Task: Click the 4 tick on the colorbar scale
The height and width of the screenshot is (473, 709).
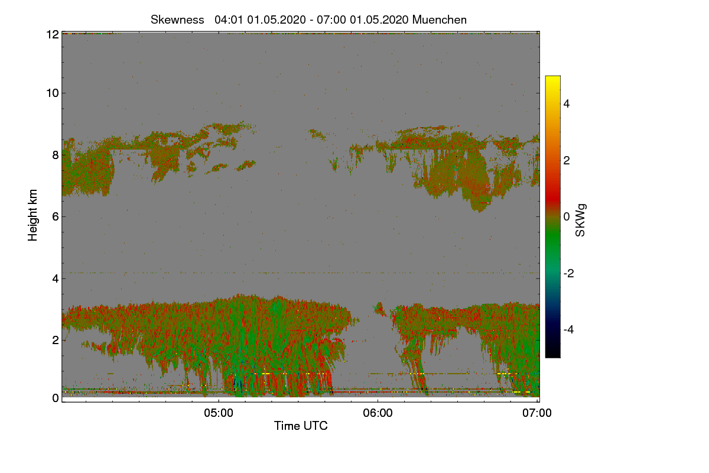Action: (x=566, y=103)
